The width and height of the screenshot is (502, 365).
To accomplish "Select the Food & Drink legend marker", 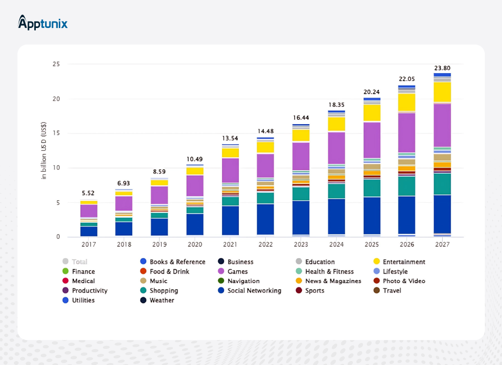I will (x=143, y=271).
